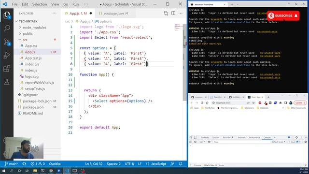Click the browser Update button

300,103
